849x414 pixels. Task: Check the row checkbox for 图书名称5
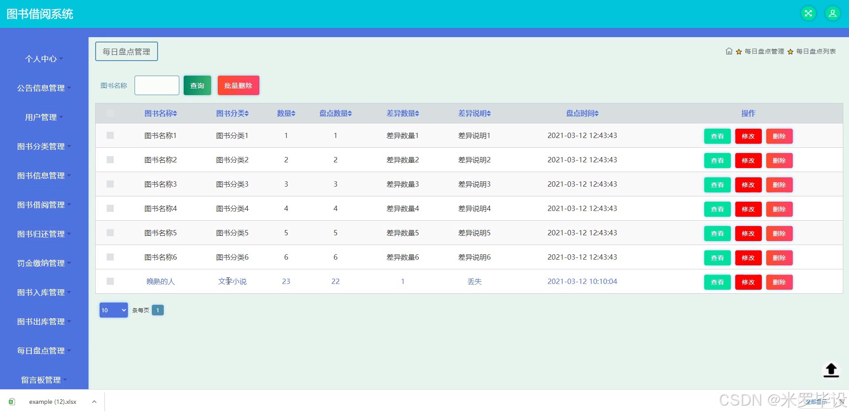(x=110, y=233)
